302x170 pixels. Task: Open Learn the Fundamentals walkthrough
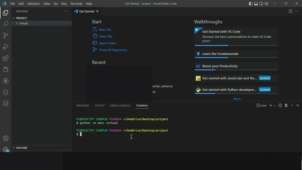pyautogui.click(x=236, y=54)
